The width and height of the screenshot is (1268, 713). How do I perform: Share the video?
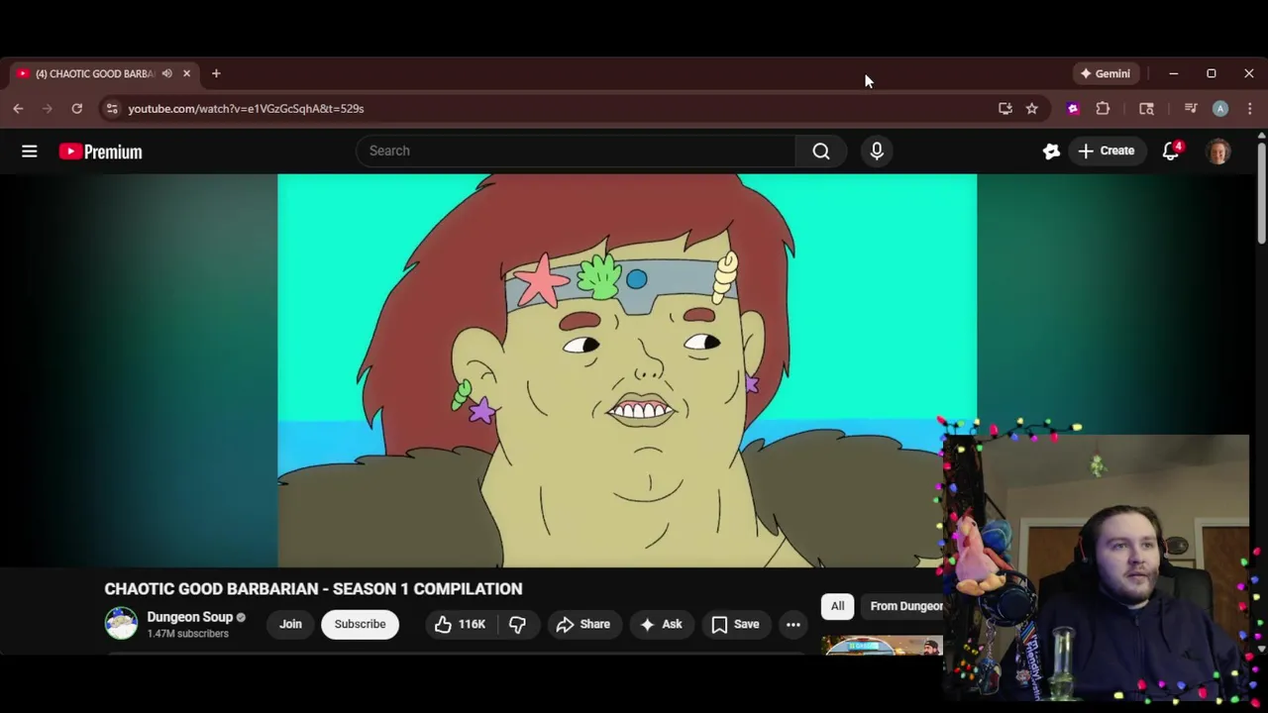[582, 624]
